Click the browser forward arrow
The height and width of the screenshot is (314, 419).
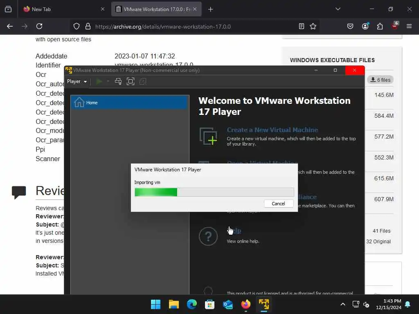coord(25,26)
